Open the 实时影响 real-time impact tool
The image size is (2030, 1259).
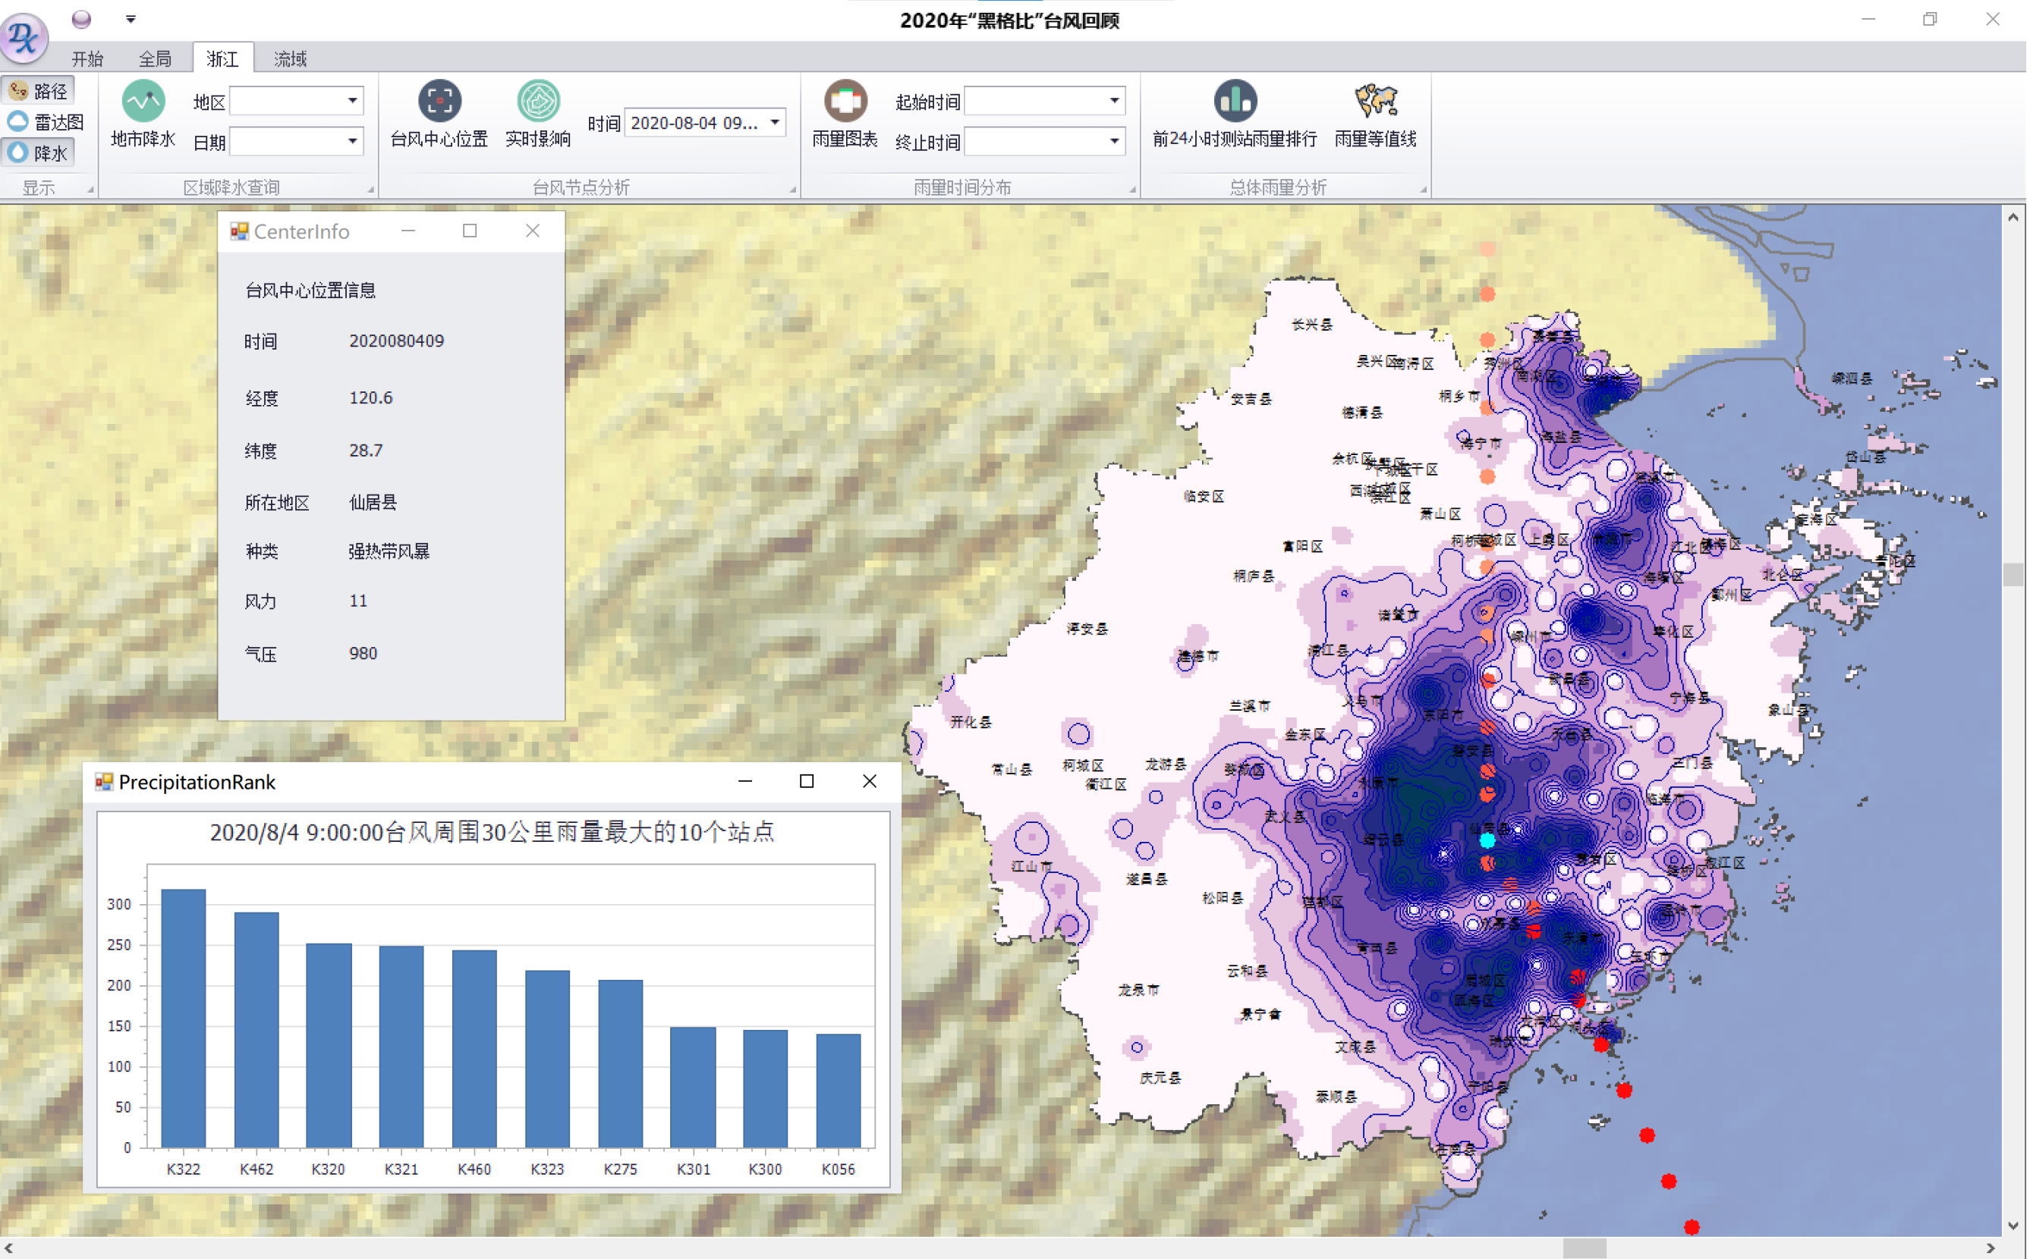pyautogui.click(x=540, y=117)
